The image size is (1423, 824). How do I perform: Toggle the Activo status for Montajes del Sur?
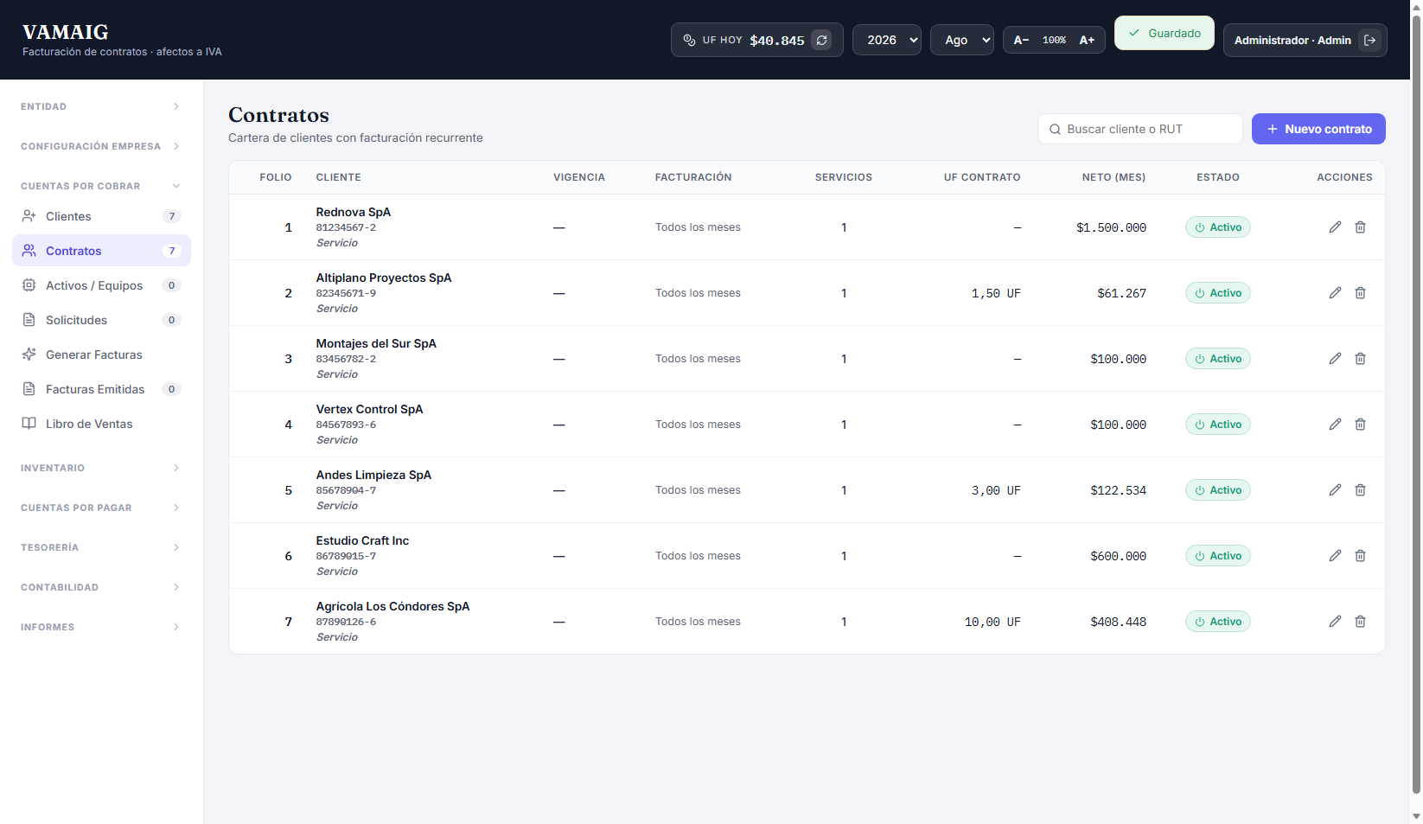(x=1217, y=359)
